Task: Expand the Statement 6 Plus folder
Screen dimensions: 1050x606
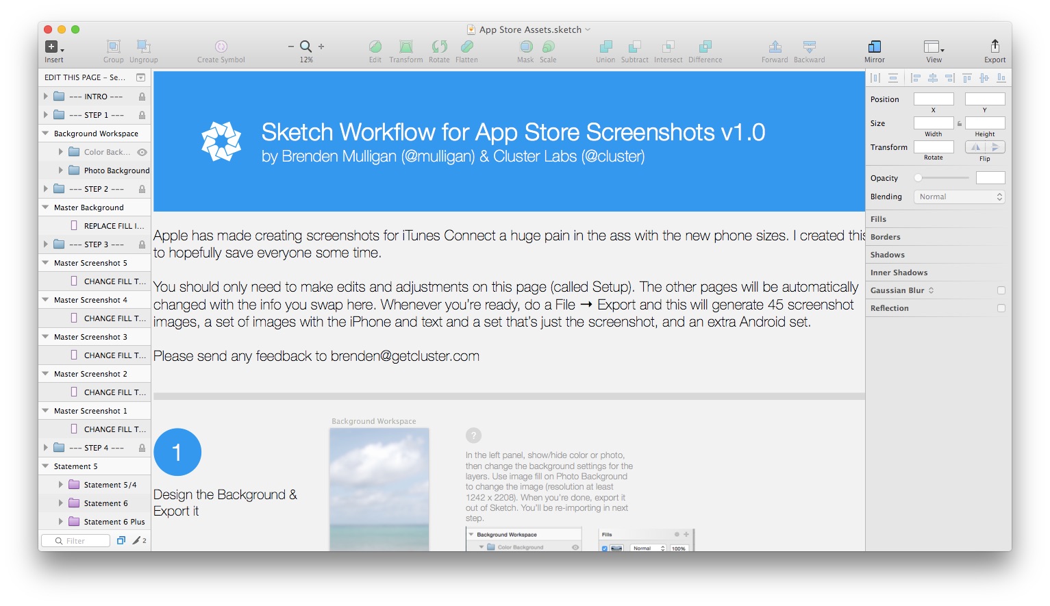Action: coord(60,522)
